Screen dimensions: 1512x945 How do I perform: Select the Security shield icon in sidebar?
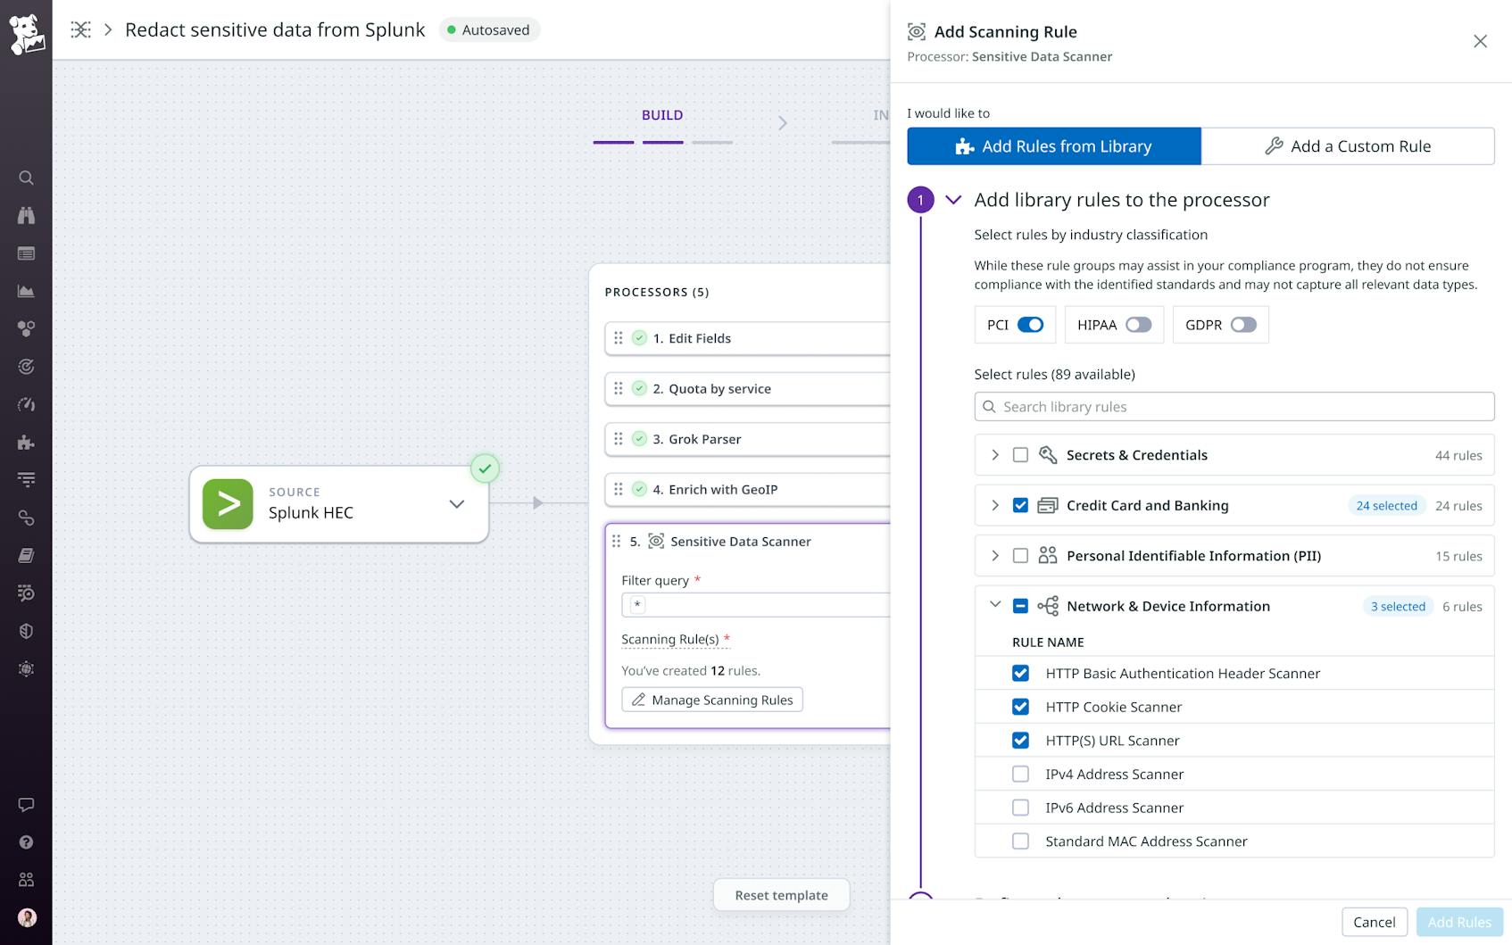(26, 631)
